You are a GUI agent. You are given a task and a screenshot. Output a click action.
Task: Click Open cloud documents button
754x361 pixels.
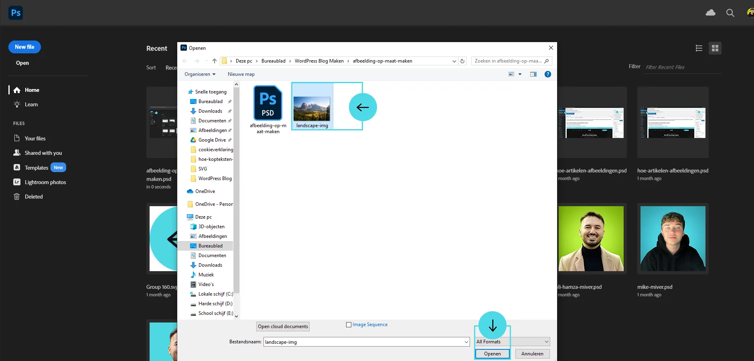(283, 327)
